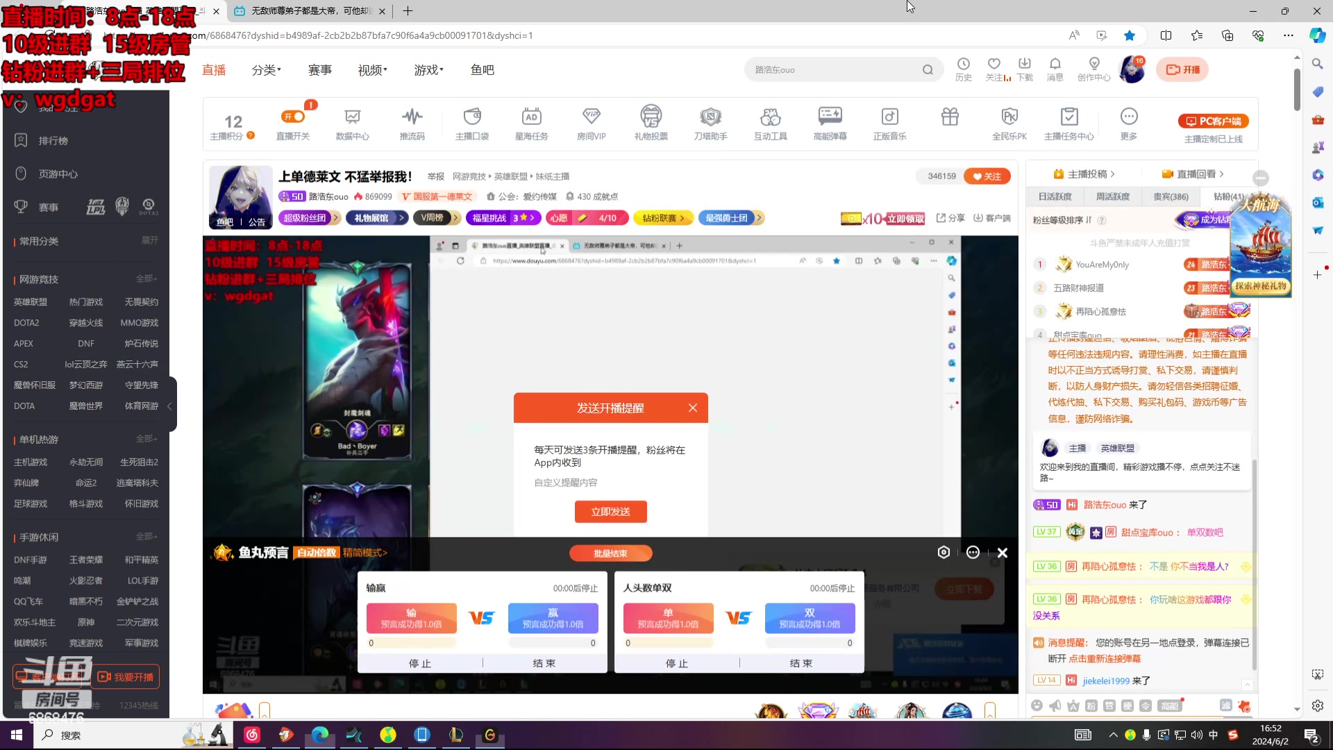Select the 直播 nav tab

click(x=214, y=70)
